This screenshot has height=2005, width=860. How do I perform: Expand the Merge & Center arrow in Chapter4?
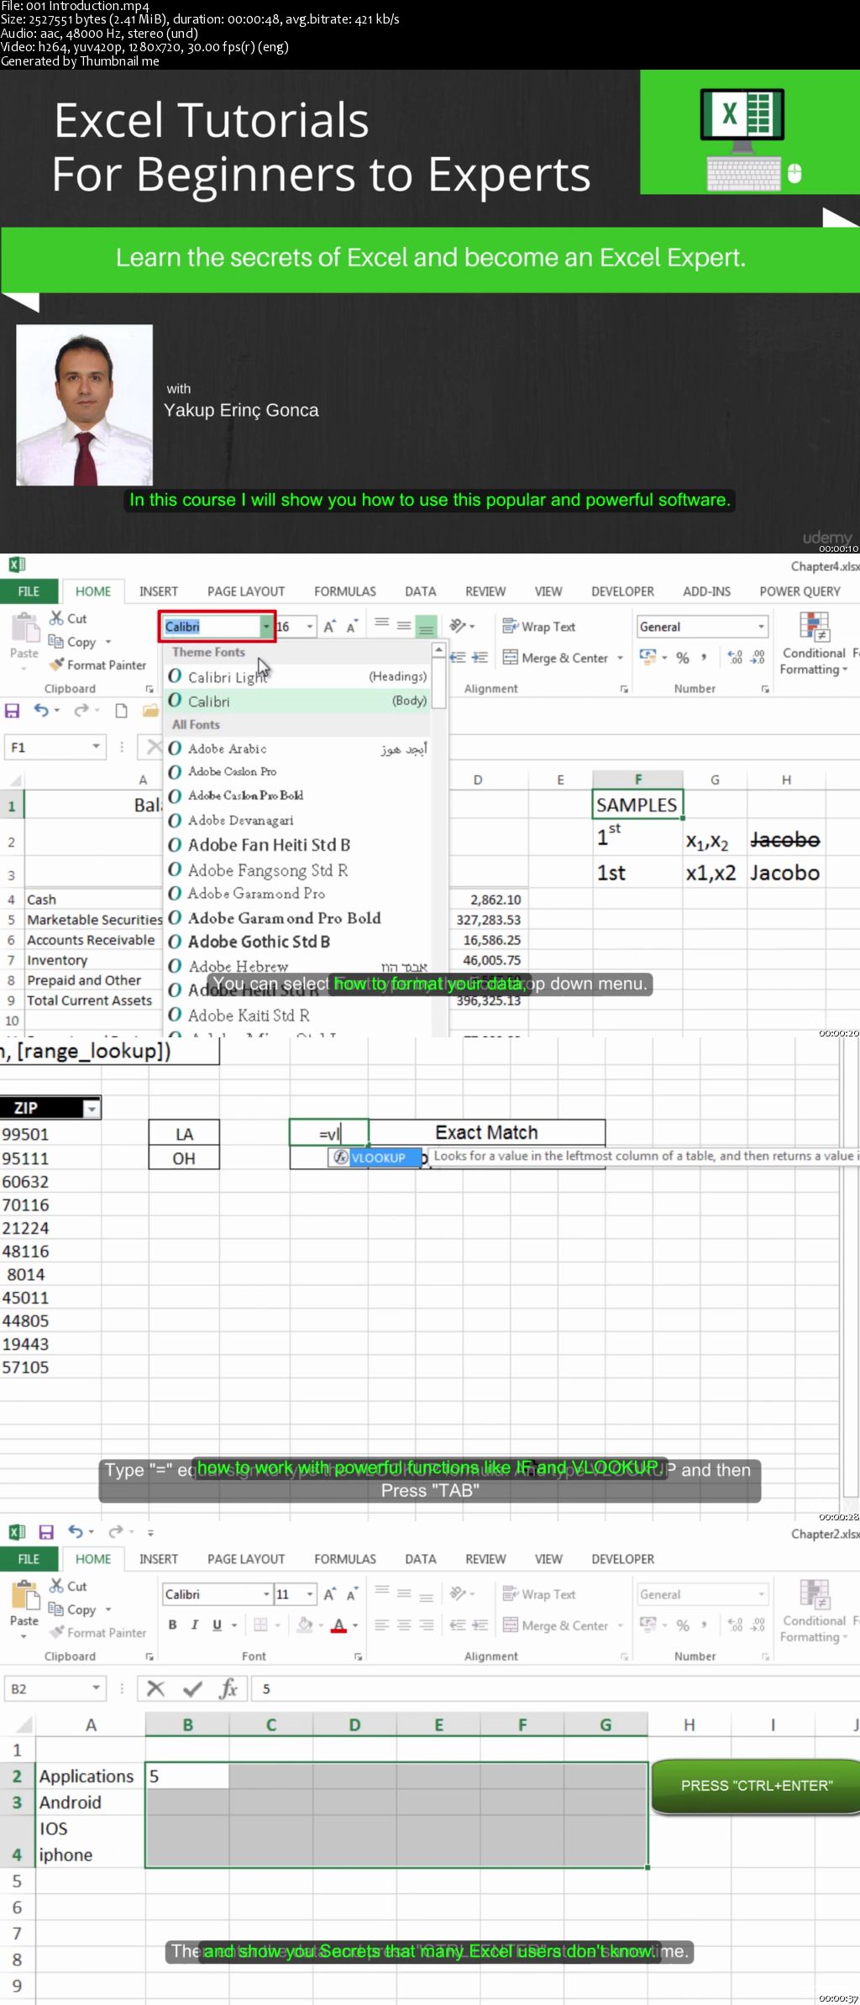[x=620, y=658]
